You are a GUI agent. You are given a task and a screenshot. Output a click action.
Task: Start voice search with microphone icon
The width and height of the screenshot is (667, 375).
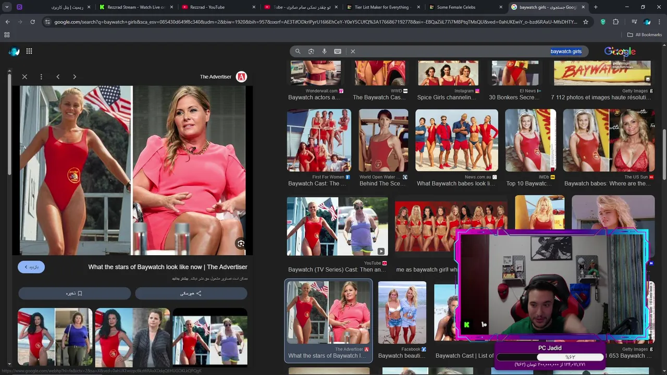(x=324, y=52)
